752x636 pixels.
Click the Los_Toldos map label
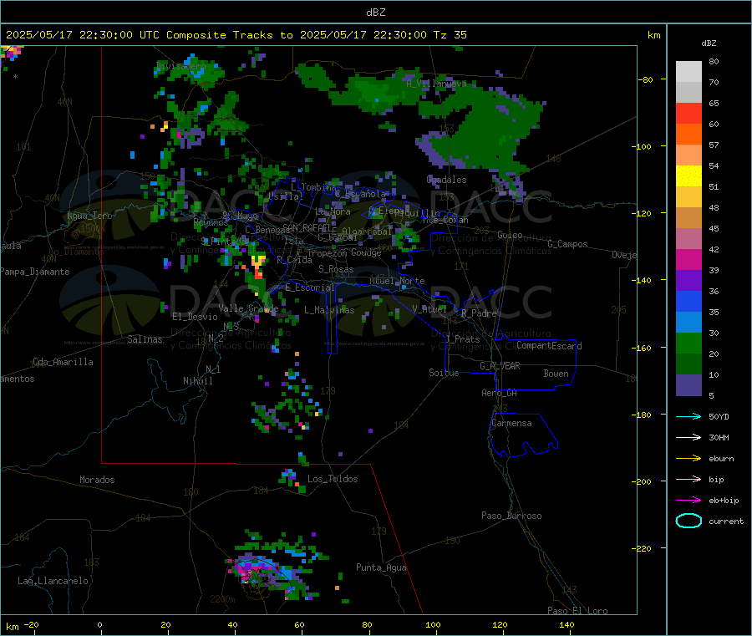pyautogui.click(x=333, y=479)
